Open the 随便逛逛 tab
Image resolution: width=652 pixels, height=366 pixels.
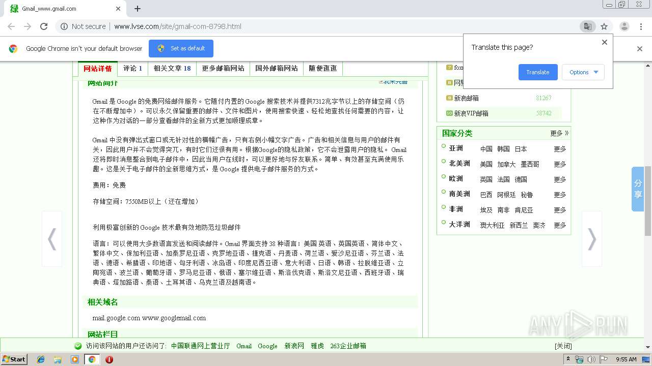322,69
